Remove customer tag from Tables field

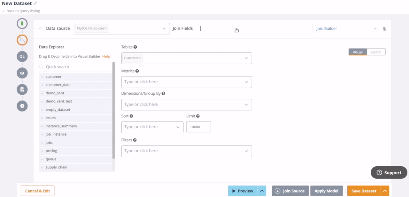click(x=140, y=58)
